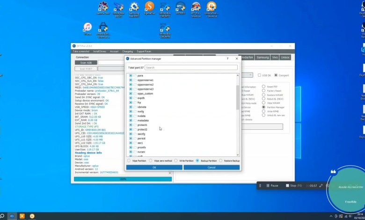
Task: Select the Reset FRP radio button
Action: [x=263, y=87]
